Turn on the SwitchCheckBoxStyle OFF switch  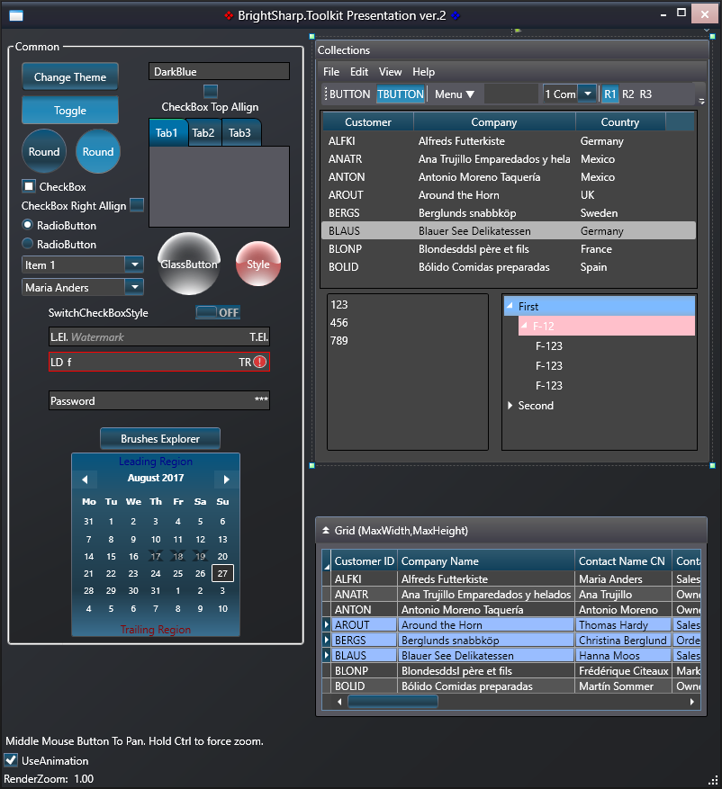[218, 313]
